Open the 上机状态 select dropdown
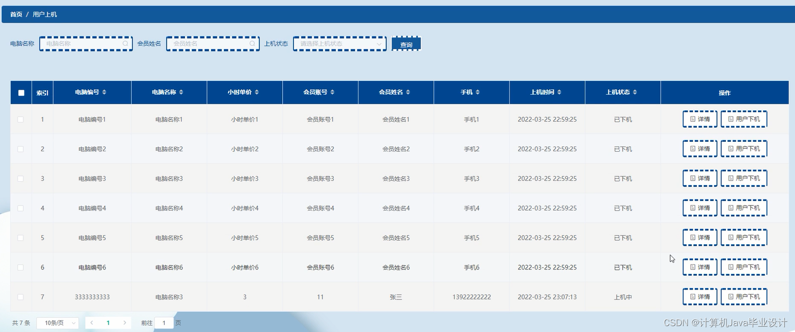Viewport: 795px width, 332px height. point(340,44)
